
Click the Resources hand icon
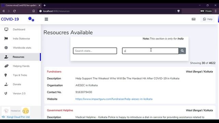coord(6,57)
